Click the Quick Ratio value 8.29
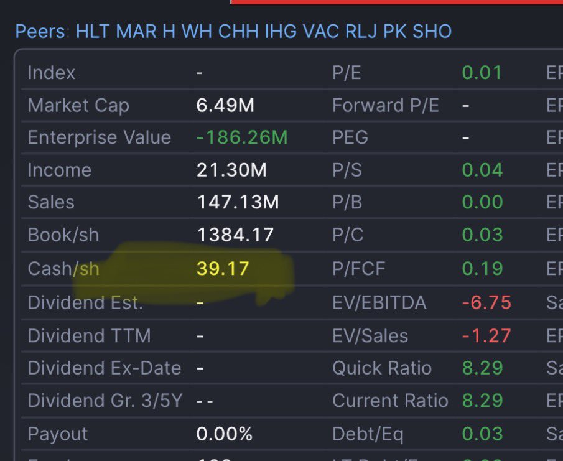 click(482, 368)
